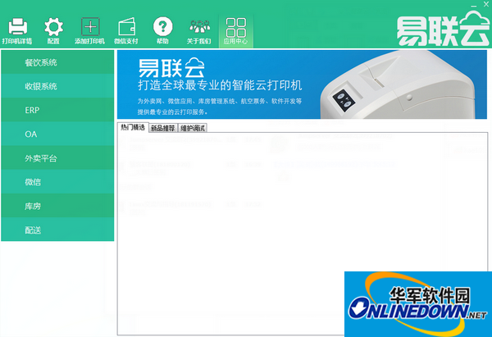Close the application window
This screenshot has width=492, height=337.
486,4
